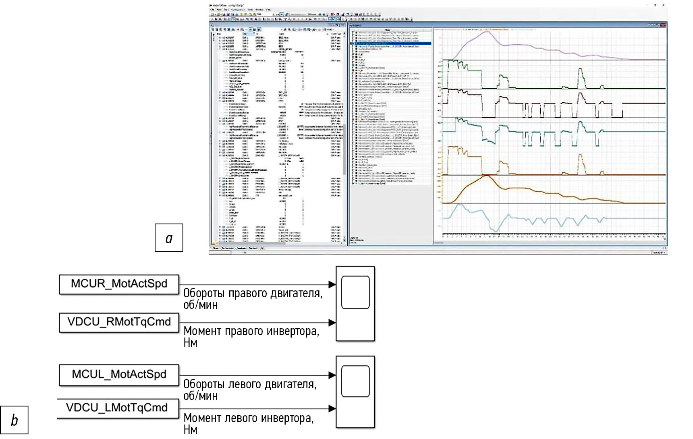Click the lower Scope block icon
This screenshot has width=693, height=439.
[x=355, y=382]
